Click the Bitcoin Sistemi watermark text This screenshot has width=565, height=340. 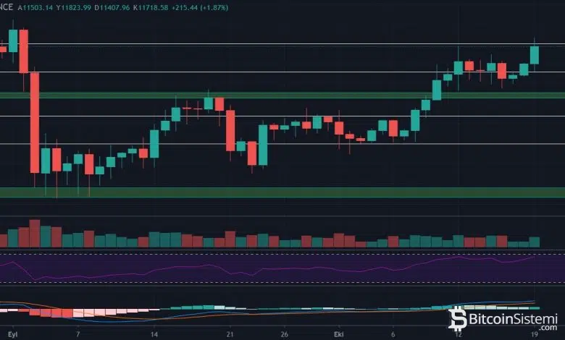coord(511,319)
